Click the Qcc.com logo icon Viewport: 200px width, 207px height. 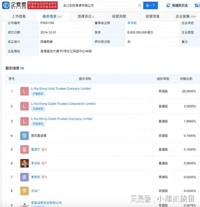tap(6, 5)
